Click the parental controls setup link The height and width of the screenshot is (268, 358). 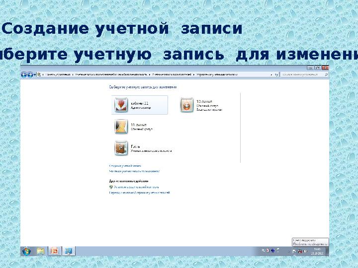[x=136, y=187]
